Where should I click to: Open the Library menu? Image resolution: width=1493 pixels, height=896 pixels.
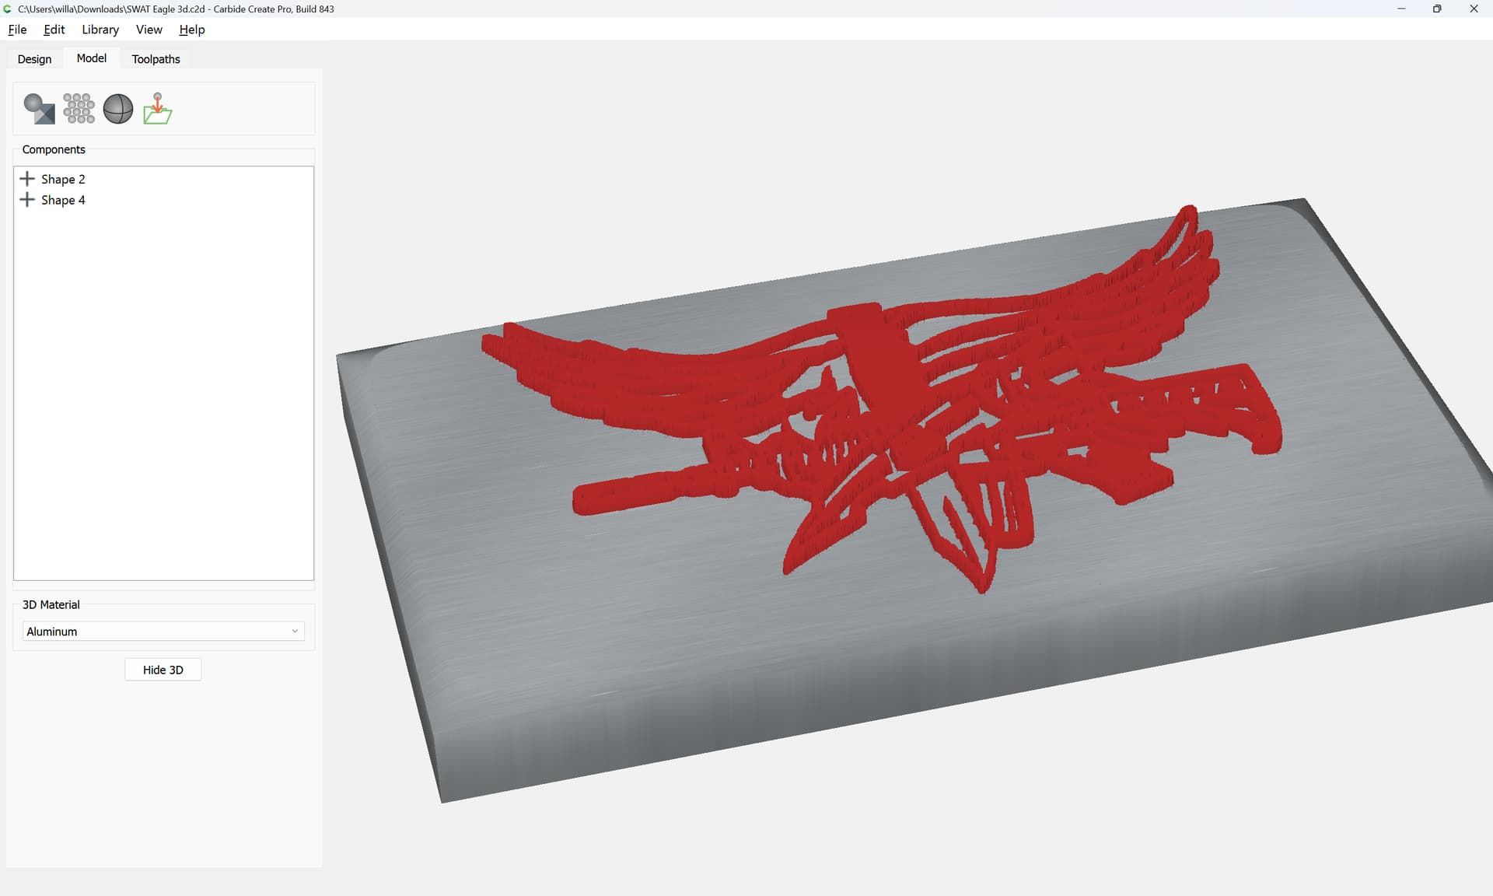tap(100, 30)
